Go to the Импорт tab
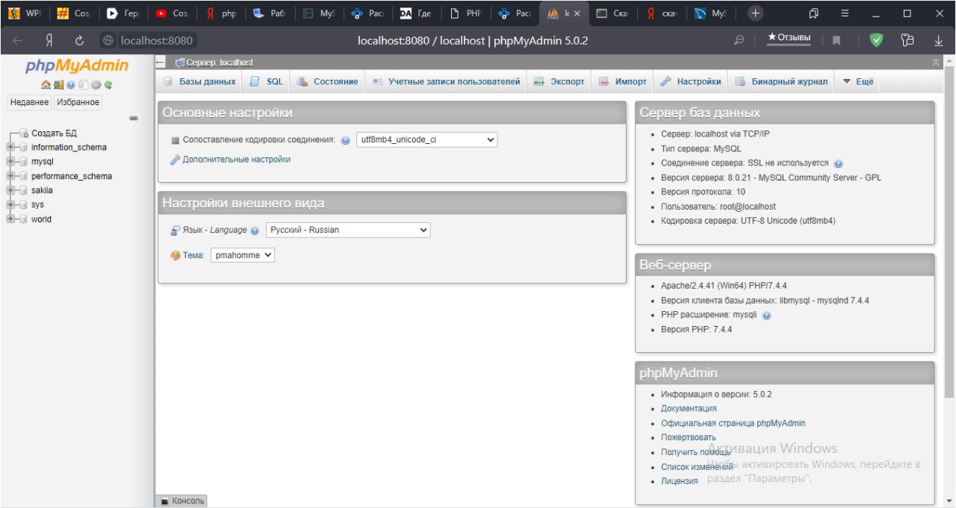Image resolution: width=956 pixels, height=508 pixels. point(623,81)
